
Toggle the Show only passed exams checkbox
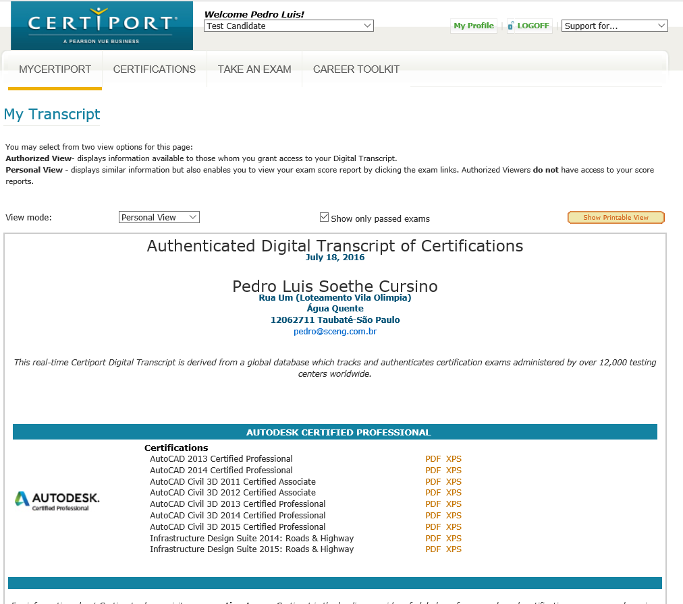coord(324,217)
